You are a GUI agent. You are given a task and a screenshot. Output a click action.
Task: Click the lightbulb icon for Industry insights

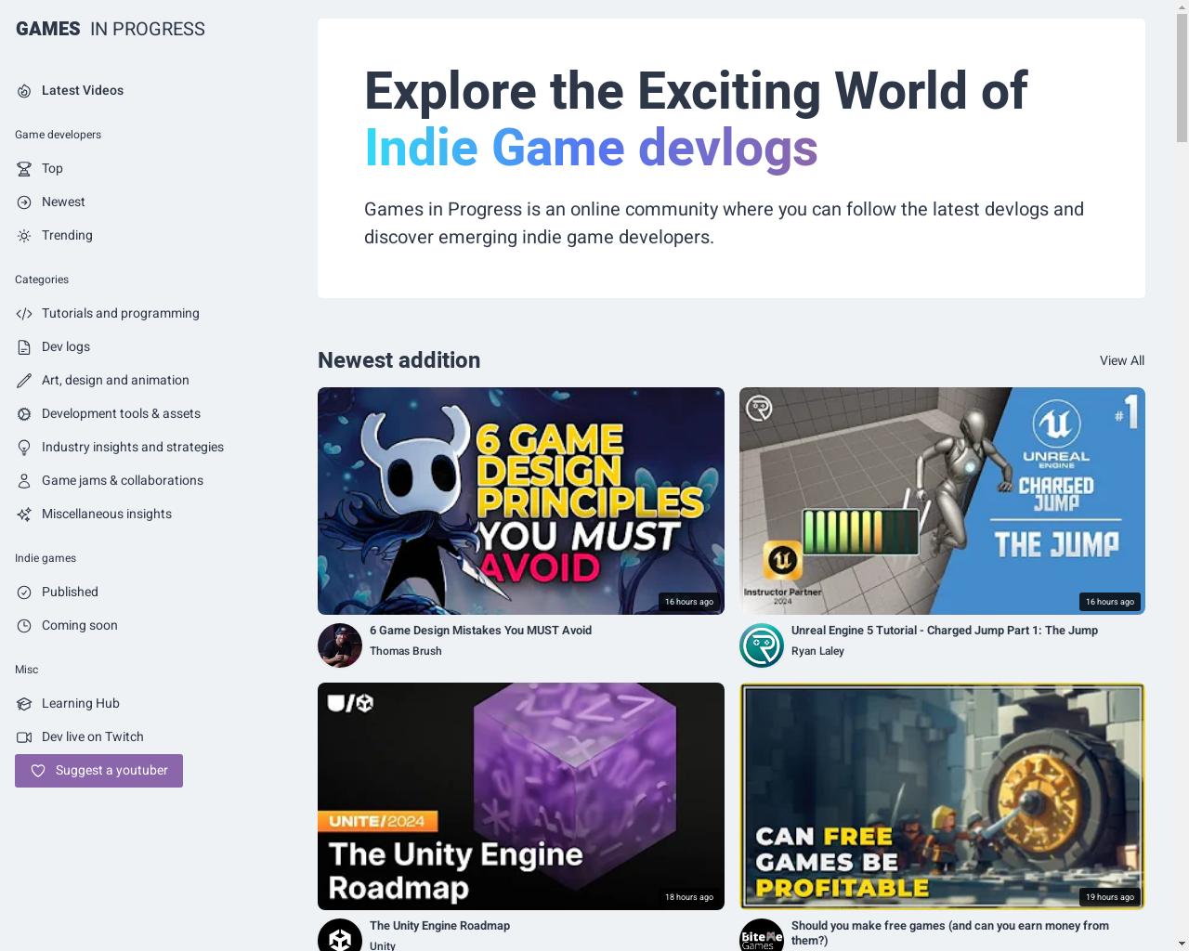click(x=24, y=448)
